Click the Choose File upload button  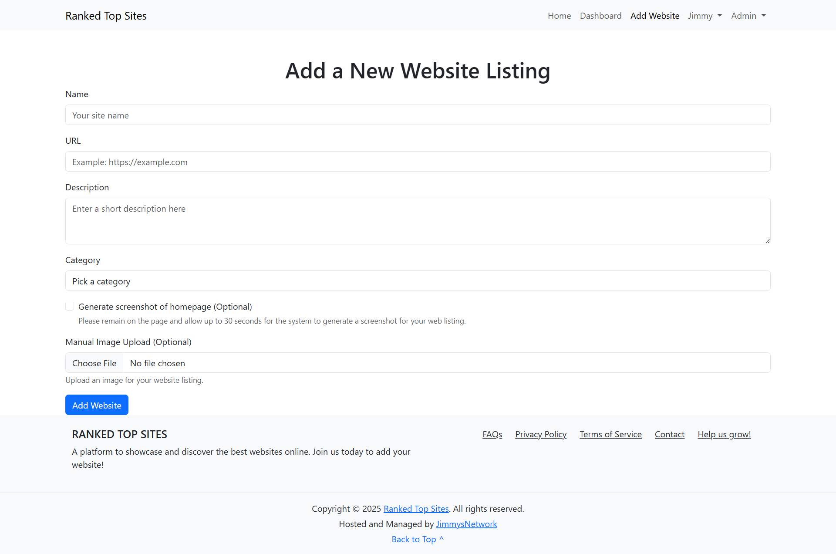[x=94, y=362]
